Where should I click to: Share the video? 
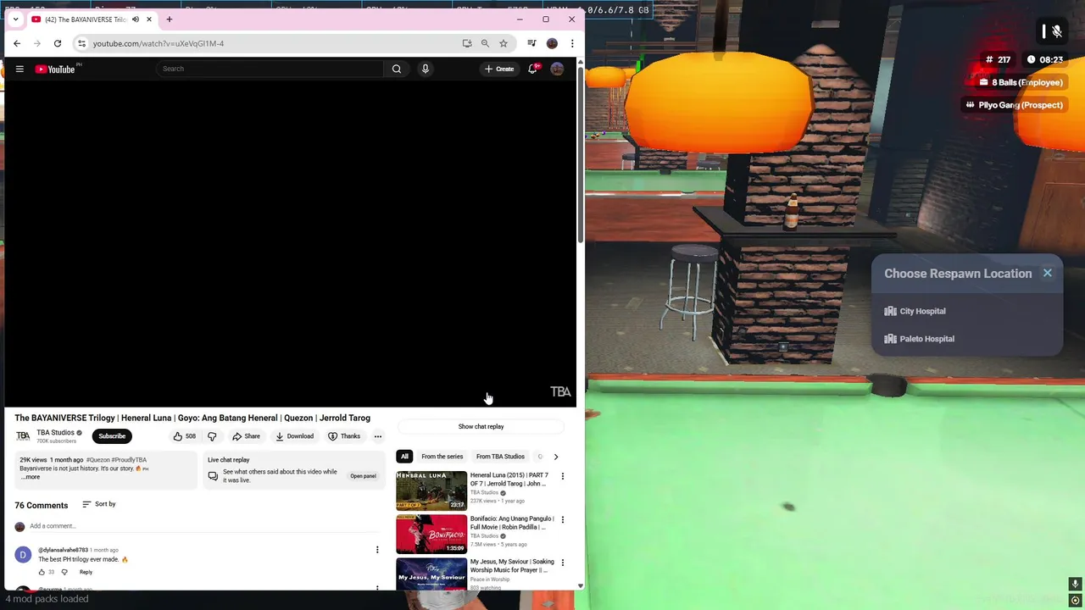click(x=247, y=436)
